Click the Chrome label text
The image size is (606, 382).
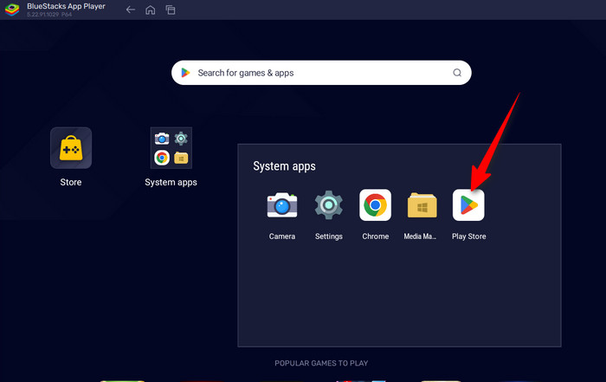coord(375,236)
